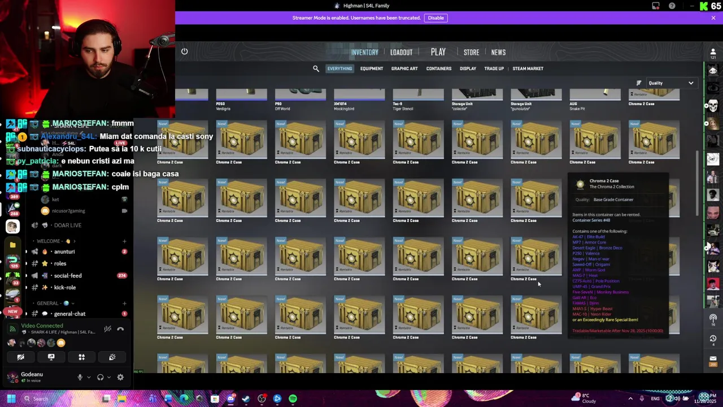723x407 pixels.
Task: Share your screen in Discord
Action: pyautogui.click(x=51, y=357)
